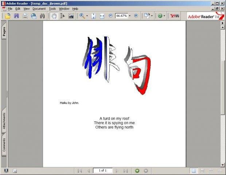Click the small document icon in status bar
The image size is (226, 175).
15,171
